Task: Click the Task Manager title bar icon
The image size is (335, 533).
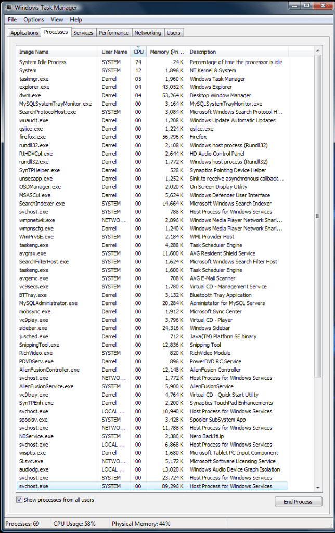Action: pos(9,7)
